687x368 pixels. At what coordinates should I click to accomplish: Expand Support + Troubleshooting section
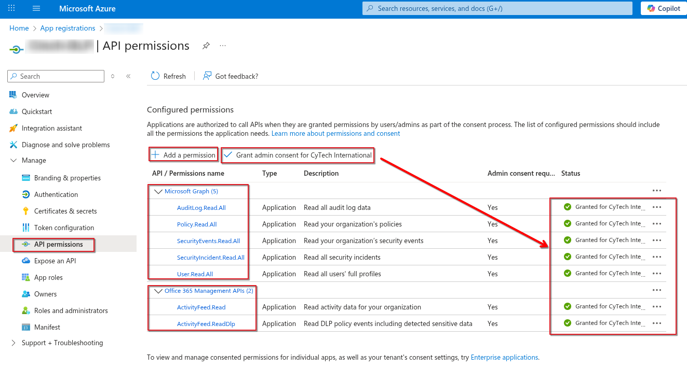(x=14, y=343)
